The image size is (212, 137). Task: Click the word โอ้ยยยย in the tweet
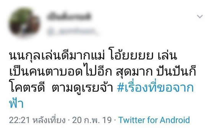[x=131, y=56]
